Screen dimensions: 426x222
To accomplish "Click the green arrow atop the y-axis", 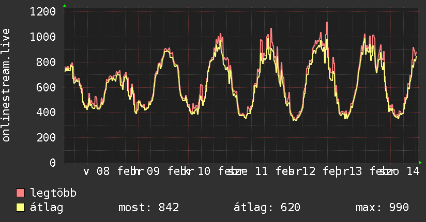I will (65, 6).
